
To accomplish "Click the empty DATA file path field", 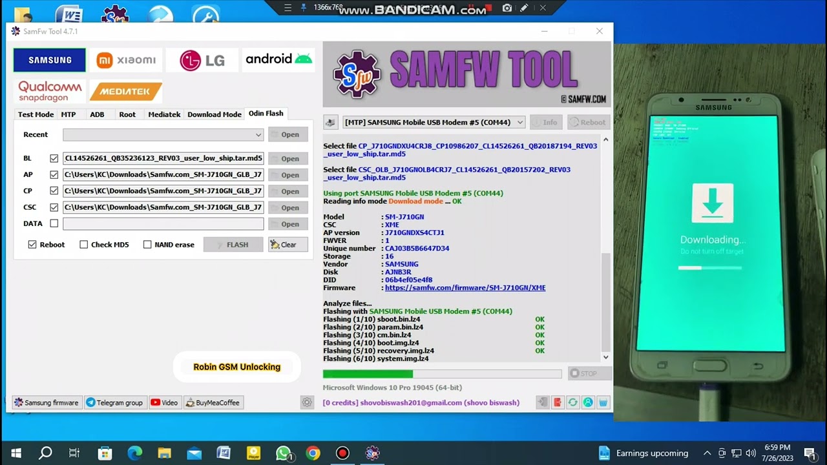I will (163, 223).
